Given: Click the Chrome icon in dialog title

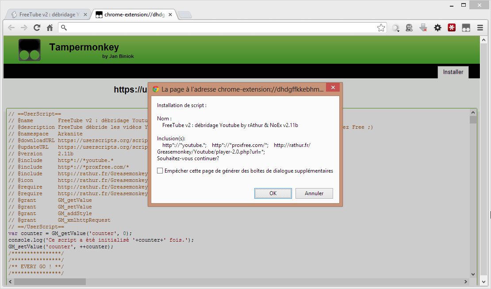Looking at the screenshot, I should 156,89.
